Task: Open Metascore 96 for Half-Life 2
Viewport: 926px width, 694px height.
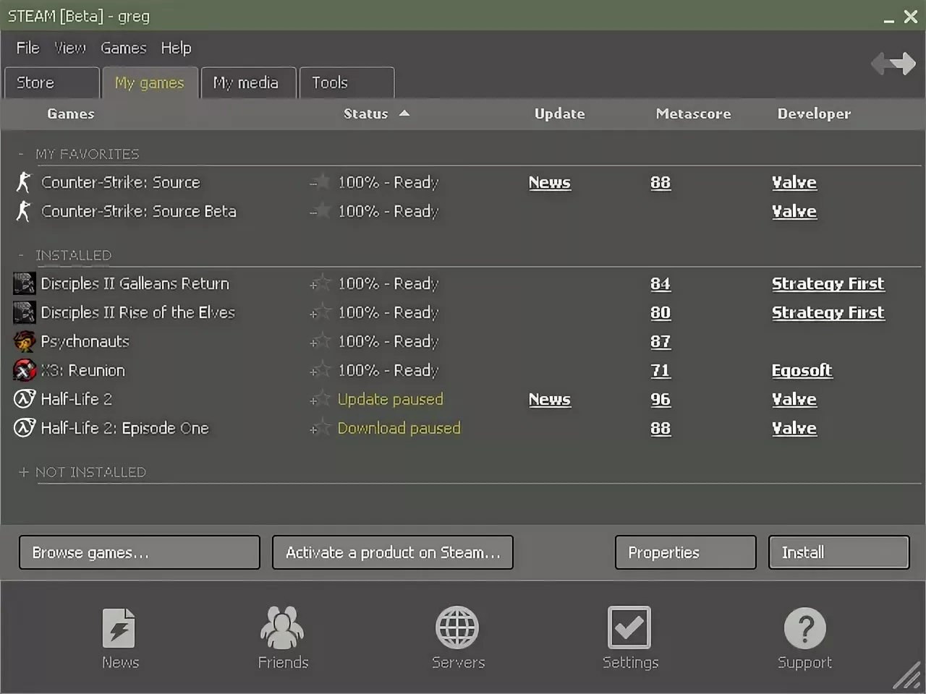Action: [x=660, y=399]
